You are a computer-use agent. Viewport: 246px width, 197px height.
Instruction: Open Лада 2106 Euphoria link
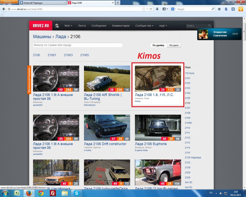[x=151, y=144]
